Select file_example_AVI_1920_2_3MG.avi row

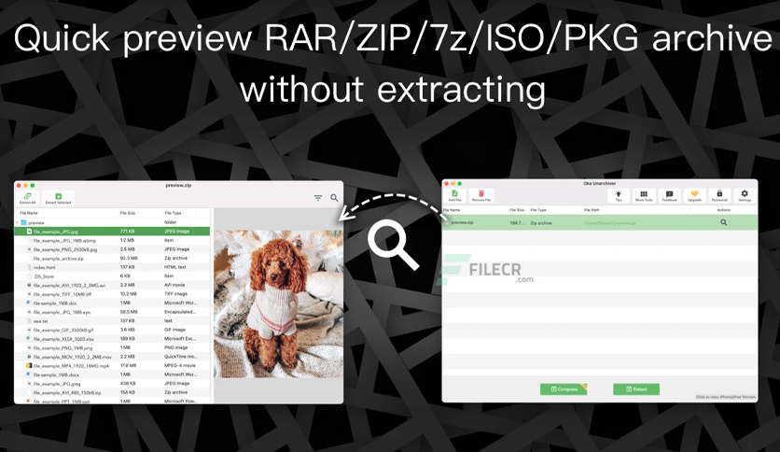[x=112, y=285]
